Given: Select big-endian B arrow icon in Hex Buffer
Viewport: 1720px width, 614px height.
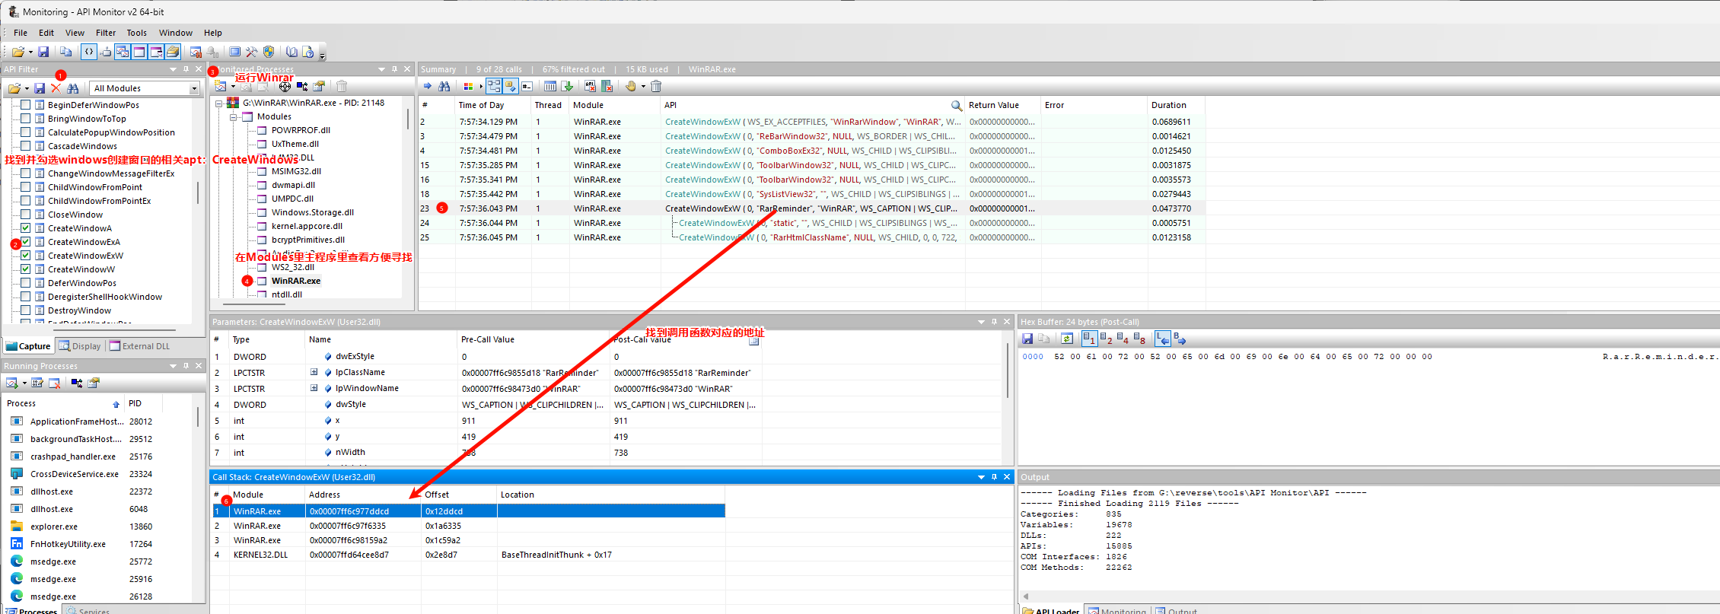Looking at the screenshot, I should [x=1180, y=339].
